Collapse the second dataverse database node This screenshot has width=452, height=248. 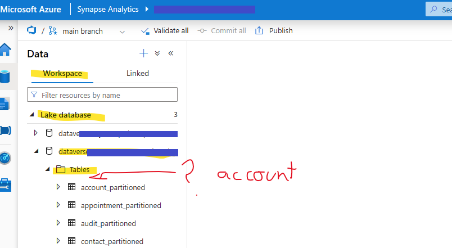click(x=37, y=151)
